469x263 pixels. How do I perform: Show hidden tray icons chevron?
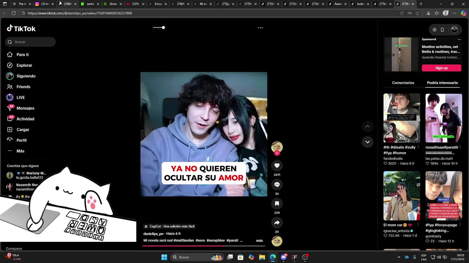click(x=399, y=257)
